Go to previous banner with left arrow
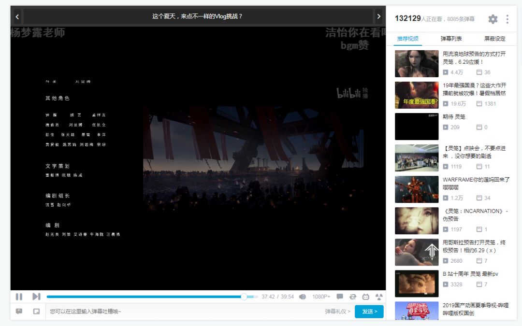This screenshot has width=522, height=326. point(17,16)
